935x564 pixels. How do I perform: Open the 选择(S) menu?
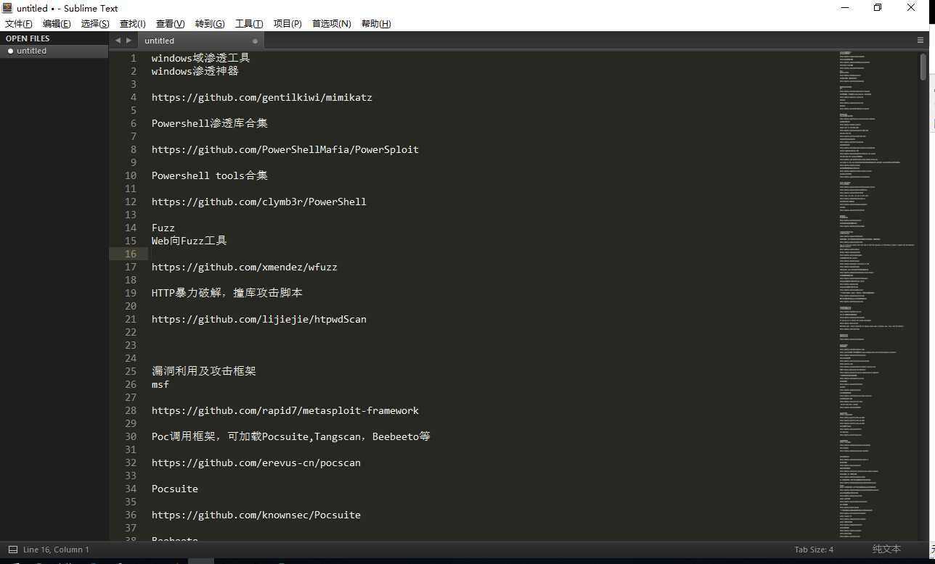tap(95, 24)
